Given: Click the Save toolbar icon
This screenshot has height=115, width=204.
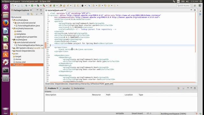Looking at the screenshot, I should click(18, 6).
